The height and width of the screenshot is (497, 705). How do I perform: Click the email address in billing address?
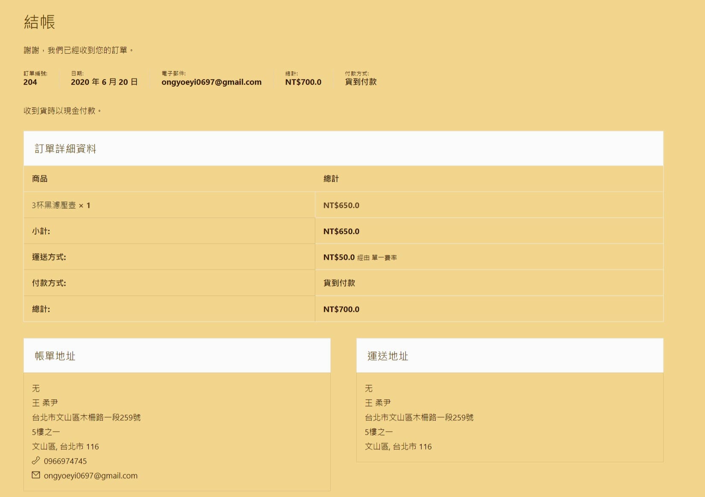pos(90,476)
